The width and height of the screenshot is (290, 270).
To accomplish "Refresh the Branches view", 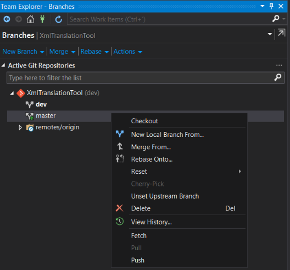I will coord(59,19).
